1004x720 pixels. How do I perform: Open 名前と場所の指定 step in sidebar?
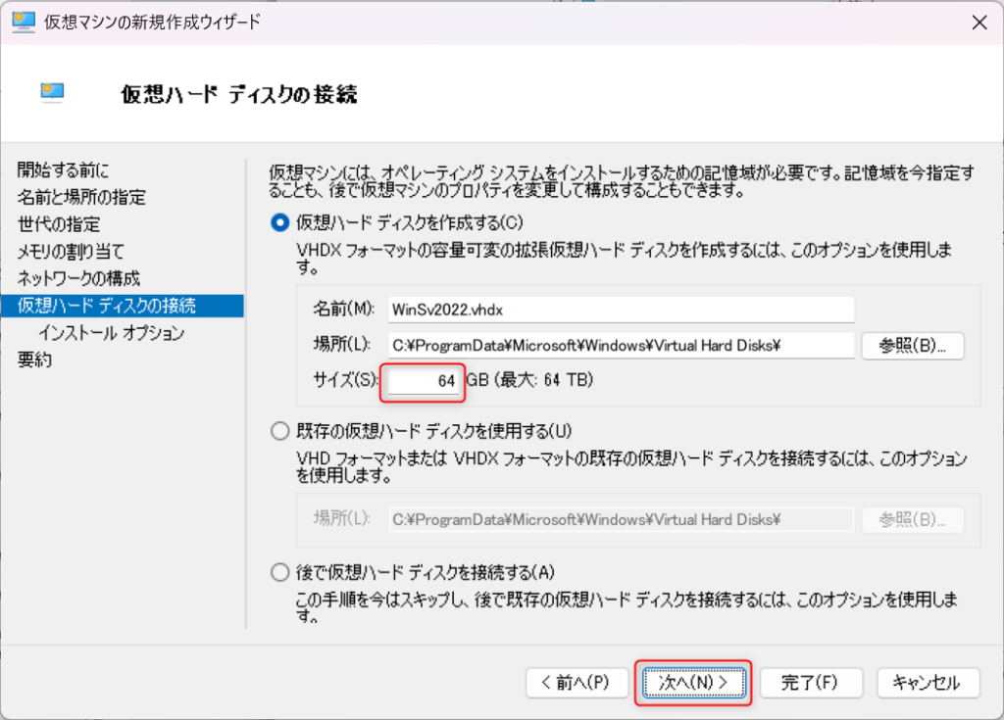(x=81, y=198)
